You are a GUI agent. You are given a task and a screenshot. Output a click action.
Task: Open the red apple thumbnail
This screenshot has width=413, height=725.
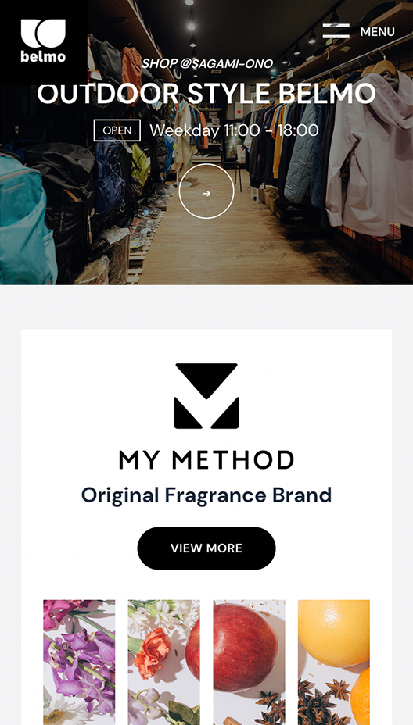coord(249,662)
